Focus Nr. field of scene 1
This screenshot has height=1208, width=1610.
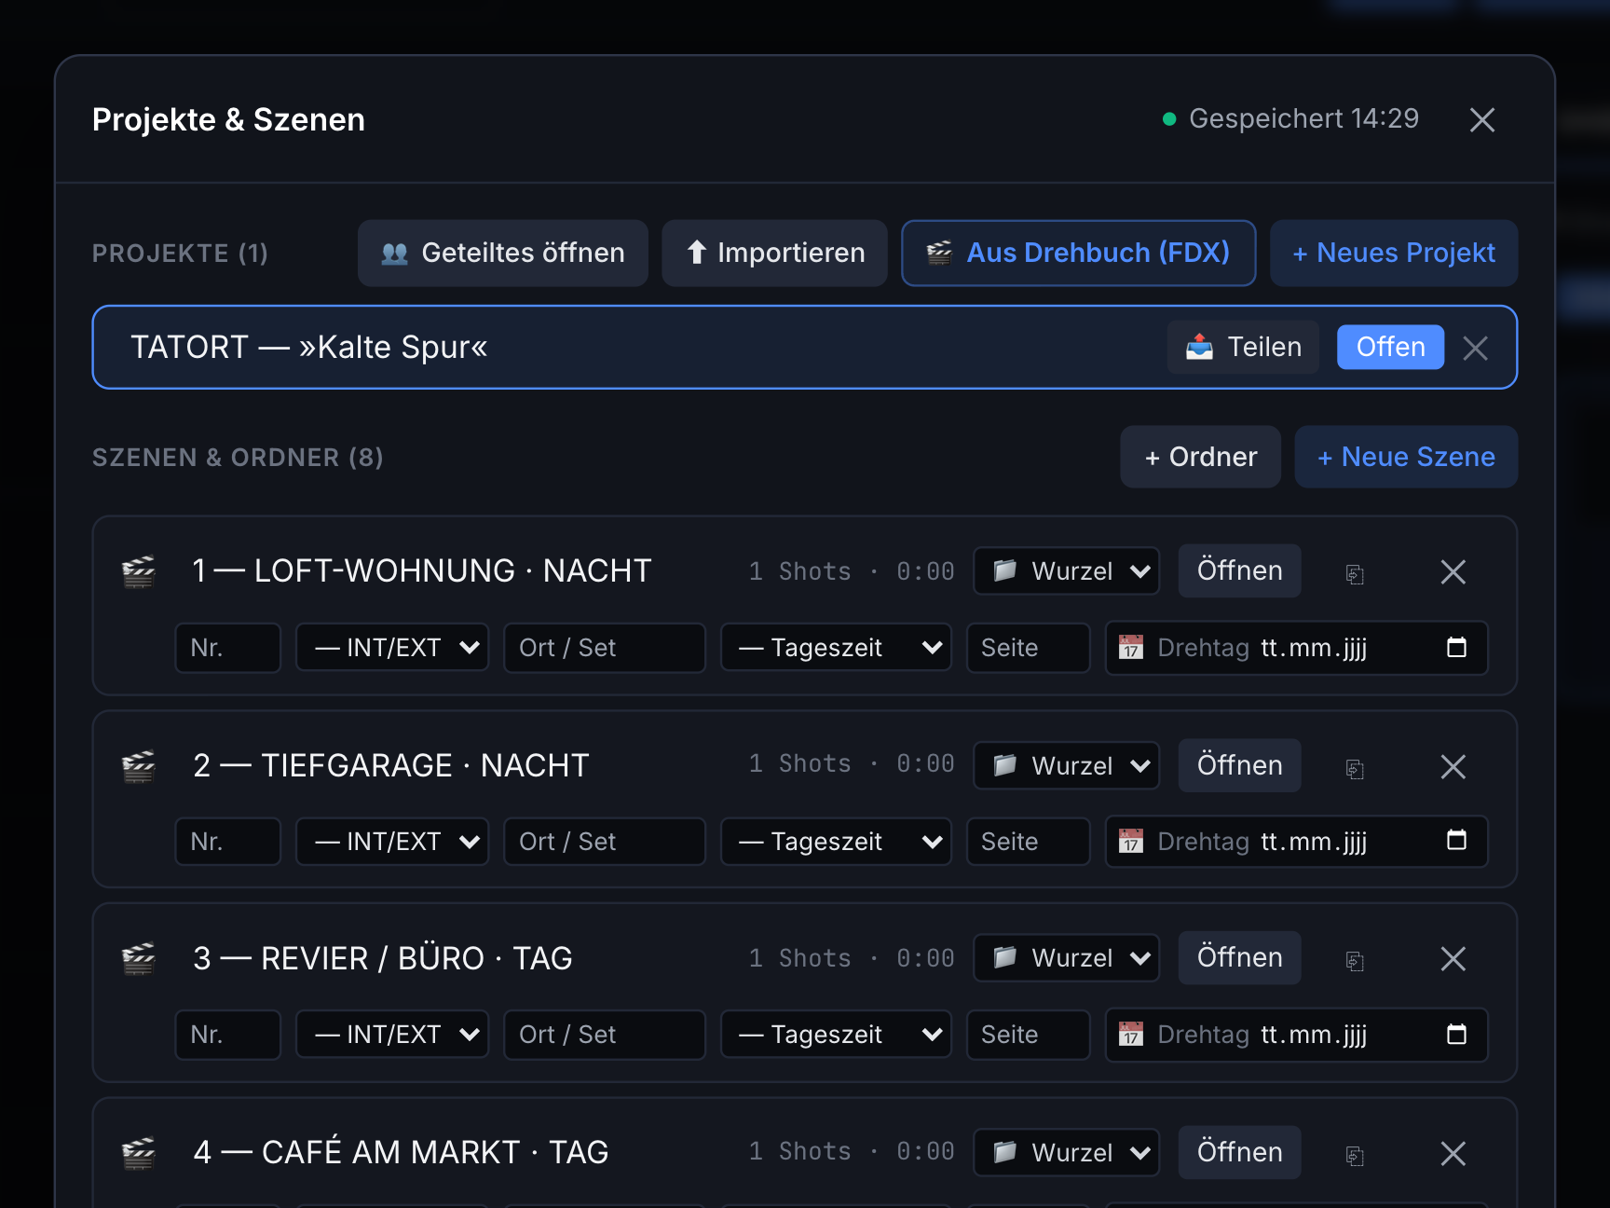(228, 648)
